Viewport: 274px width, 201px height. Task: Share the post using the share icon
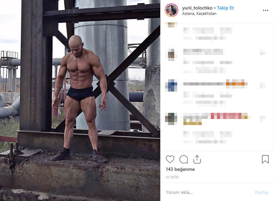197,159
